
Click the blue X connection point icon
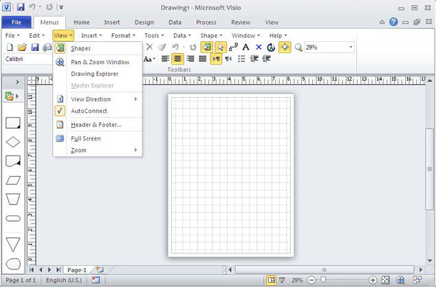pyautogui.click(x=259, y=47)
